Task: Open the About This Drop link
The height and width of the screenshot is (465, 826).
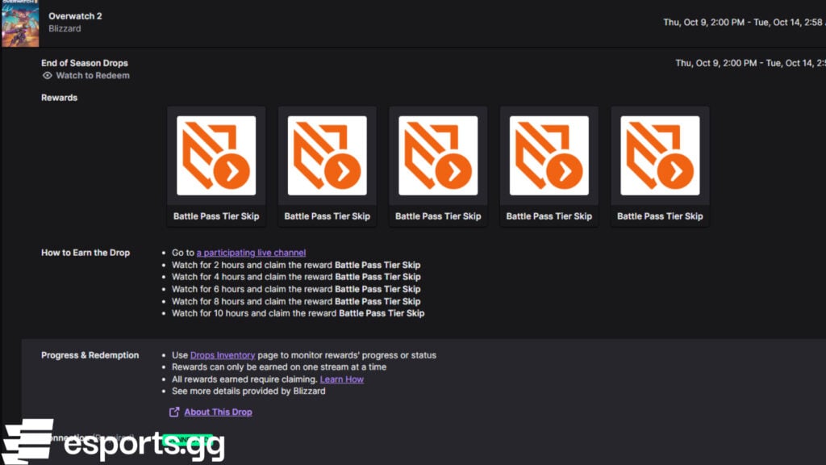Action: tap(218, 412)
